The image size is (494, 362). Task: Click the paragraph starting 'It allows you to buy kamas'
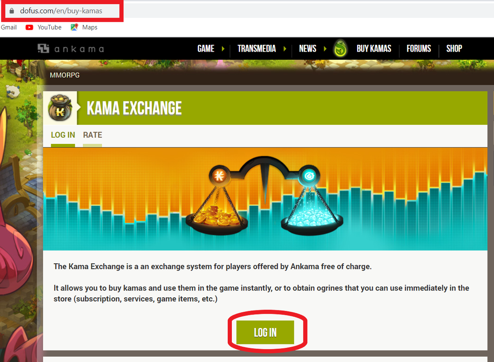coord(261,293)
